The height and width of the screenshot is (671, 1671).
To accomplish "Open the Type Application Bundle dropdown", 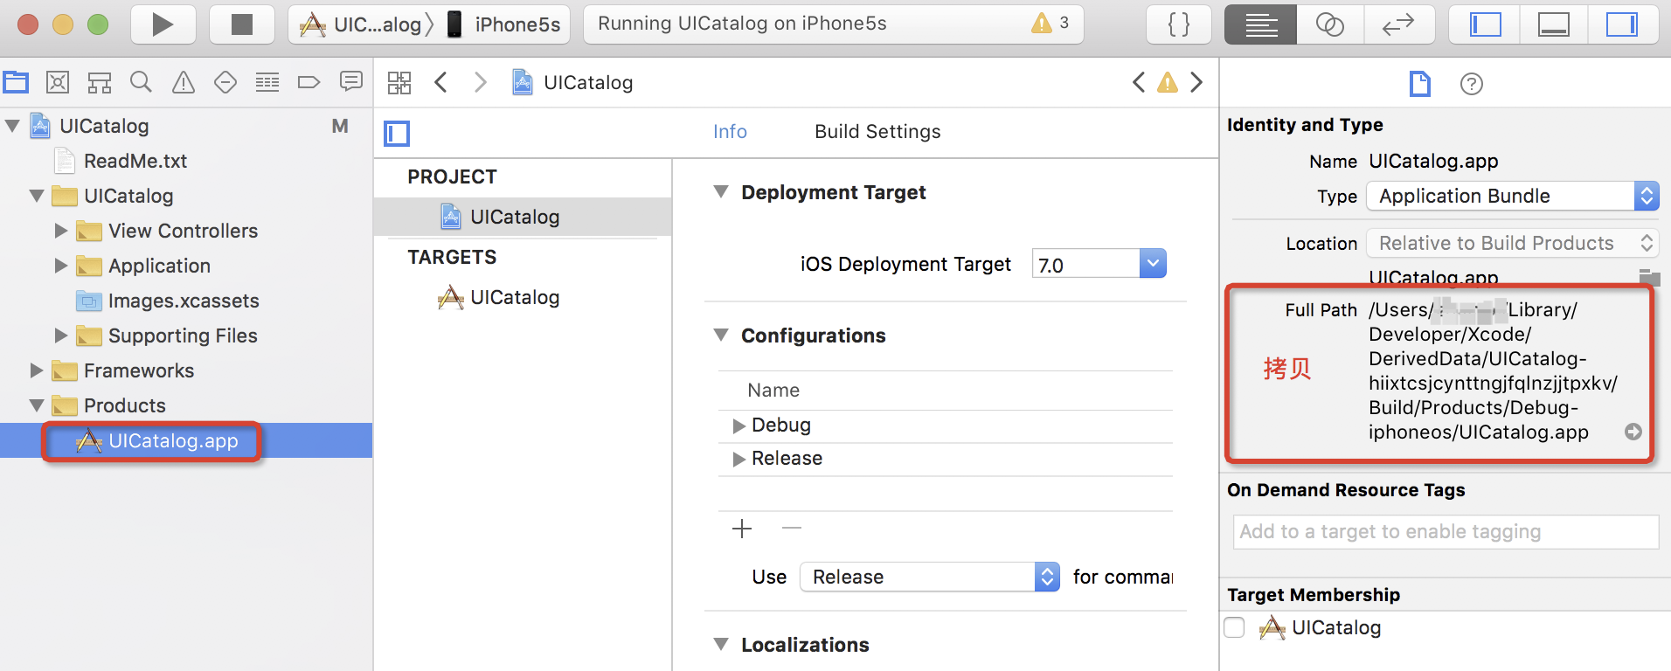I will tap(1646, 196).
